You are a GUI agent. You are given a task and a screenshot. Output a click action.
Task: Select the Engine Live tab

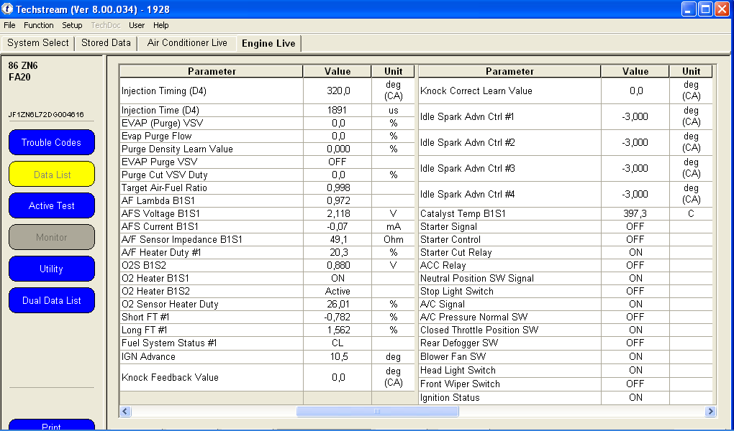click(268, 44)
